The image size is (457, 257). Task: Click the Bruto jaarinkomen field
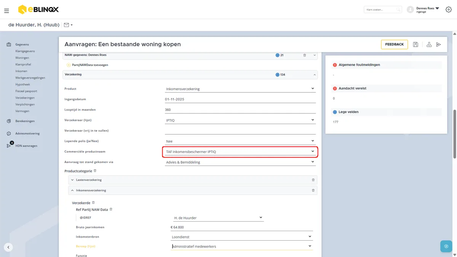coord(241,227)
